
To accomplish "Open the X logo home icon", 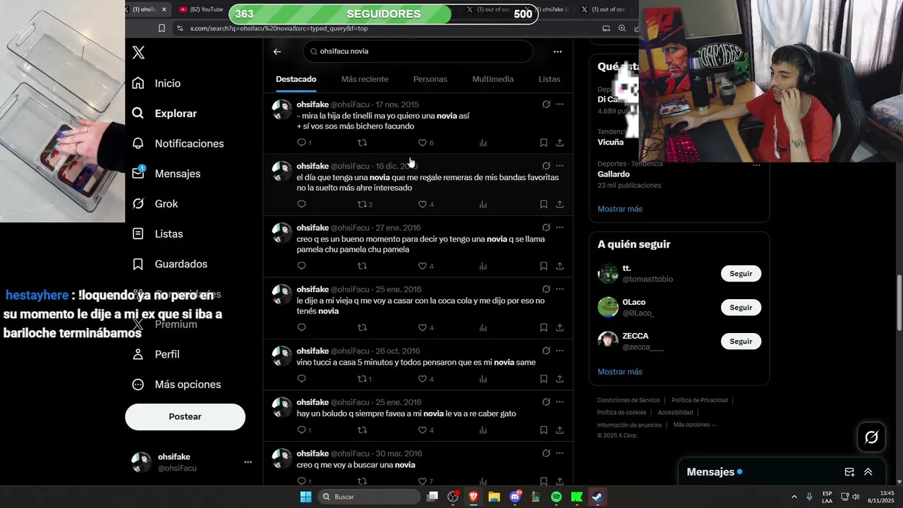I will 139,52.
